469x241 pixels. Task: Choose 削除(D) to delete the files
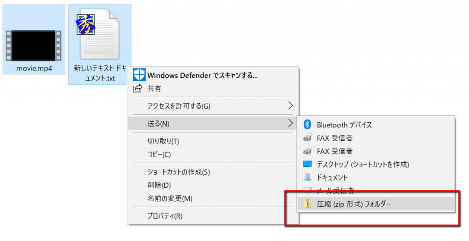158,185
